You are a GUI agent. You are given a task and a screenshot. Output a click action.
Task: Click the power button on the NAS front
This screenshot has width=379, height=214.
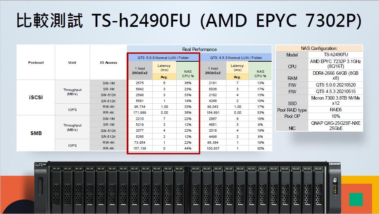point(335,181)
